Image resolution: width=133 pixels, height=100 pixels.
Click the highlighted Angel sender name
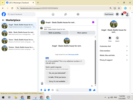[x=47, y=58]
